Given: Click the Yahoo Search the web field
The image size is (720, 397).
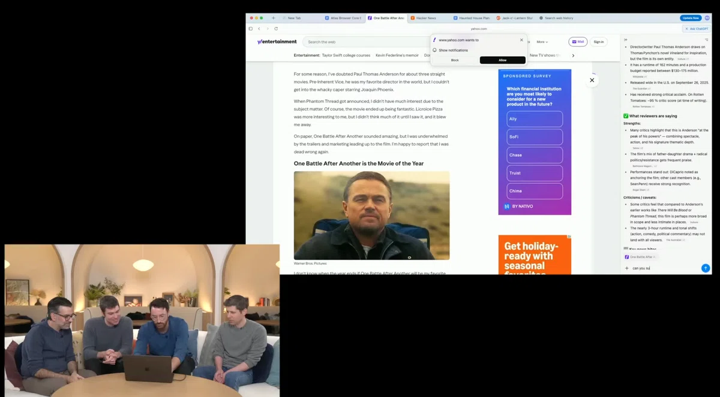Looking at the screenshot, I should click(366, 42).
